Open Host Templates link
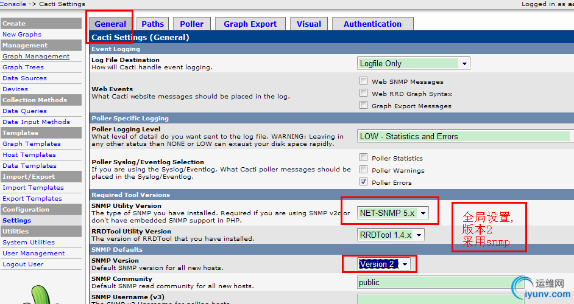This screenshot has height=304, width=574. click(29, 155)
